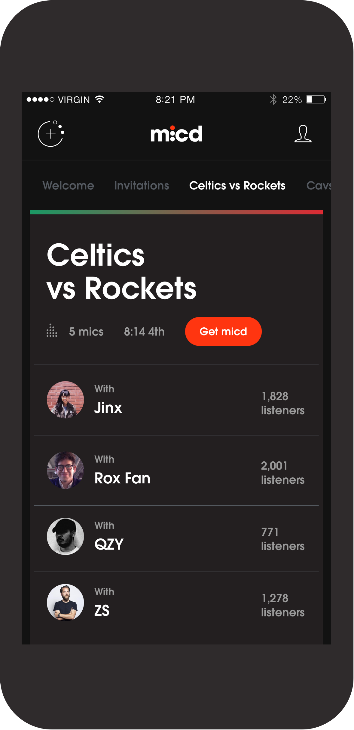Screen dimensions: 354x730
Task: Open ZS's profile photo
Action: click(x=66, y=603)
